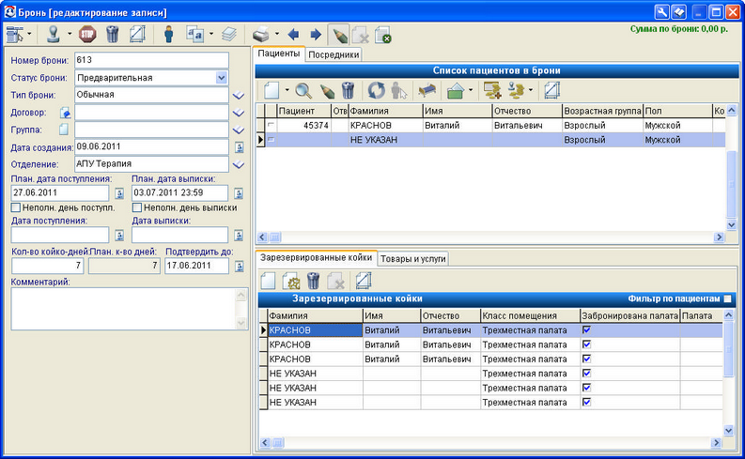Click the red STOP sign icon
The image size is (745, 459).
click(x=87, y=34)
